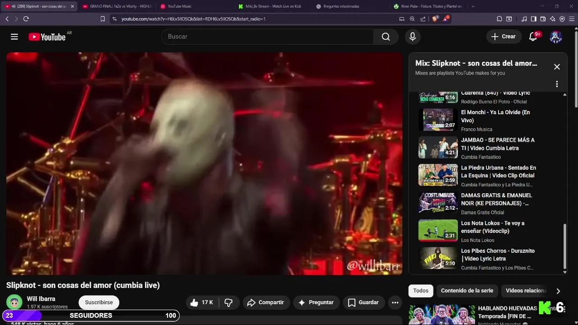Open Will Ibarra channel avatar
The height and width of the screenshot is (325, 578).
click(x=14, y=302)
